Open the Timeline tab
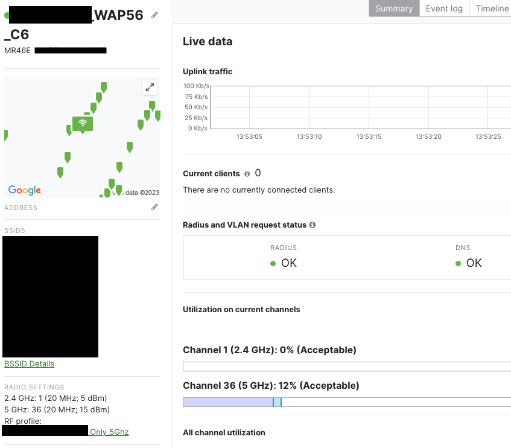The image size is (511, 448). point(491,8)
